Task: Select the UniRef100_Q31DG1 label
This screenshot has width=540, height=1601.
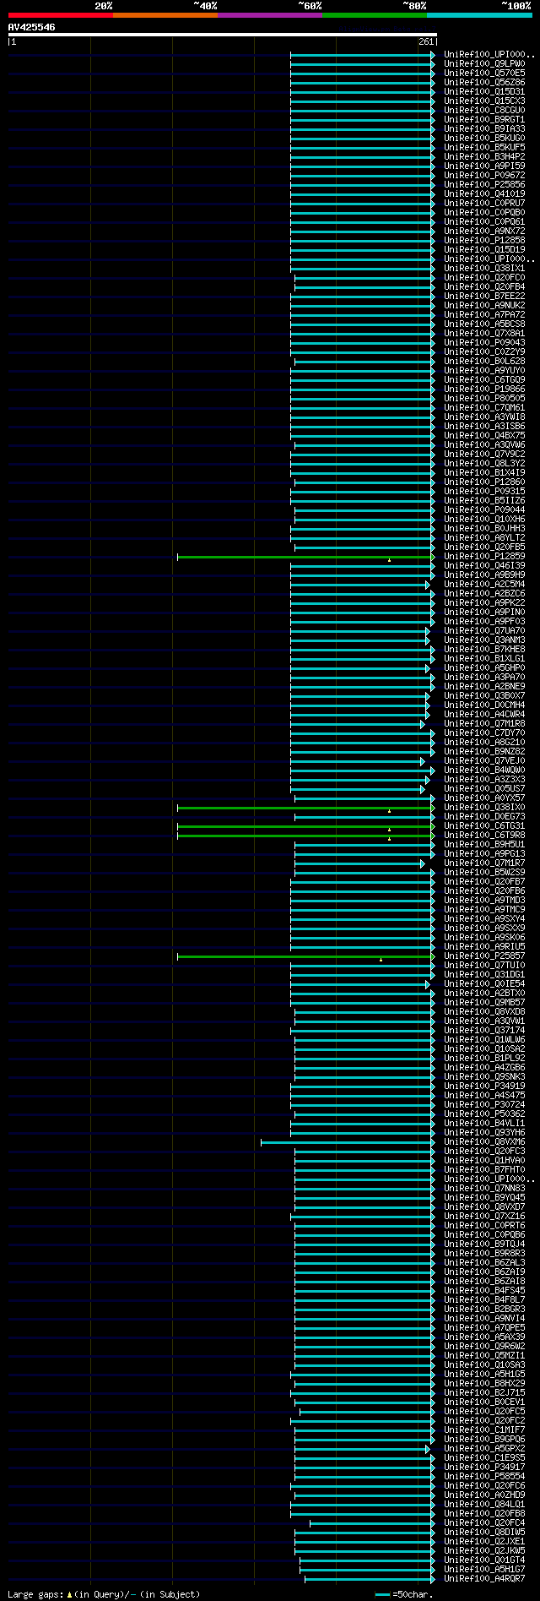Action: coord(484,975)
